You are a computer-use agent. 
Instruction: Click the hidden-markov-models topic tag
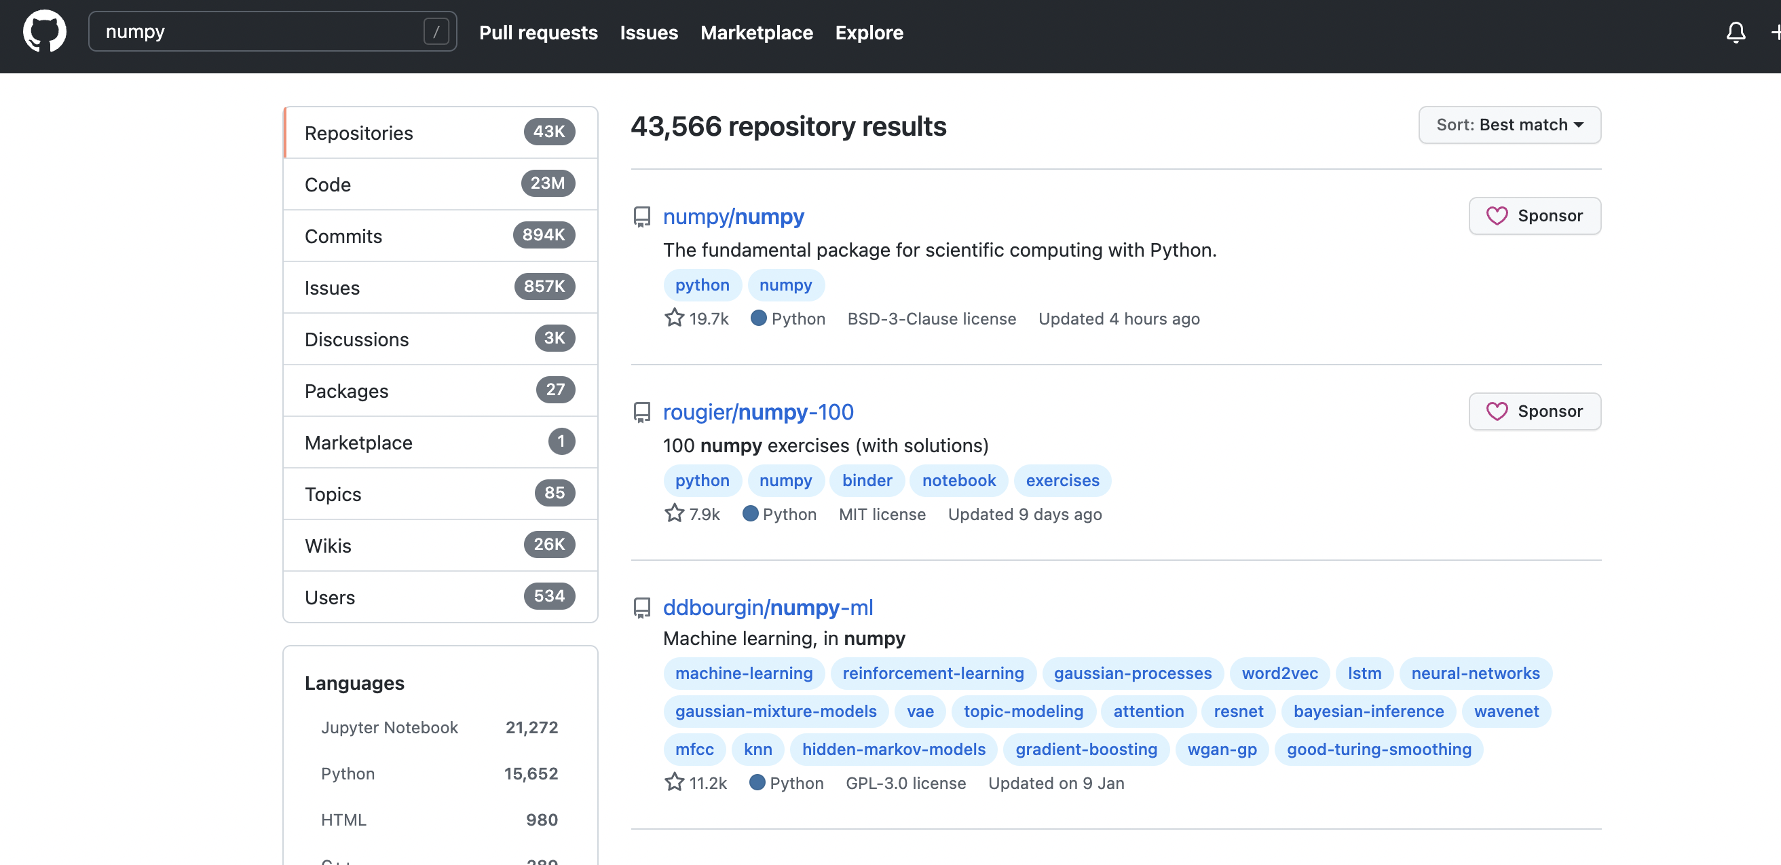[x=893, y=750]
